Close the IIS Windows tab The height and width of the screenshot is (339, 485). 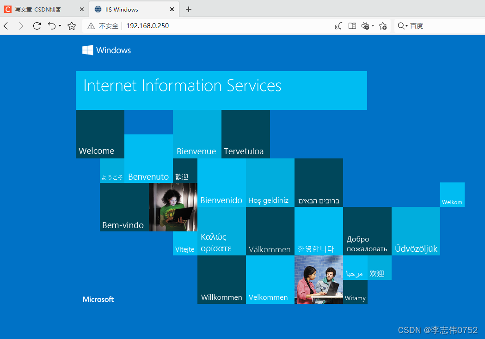click(172, 10)
